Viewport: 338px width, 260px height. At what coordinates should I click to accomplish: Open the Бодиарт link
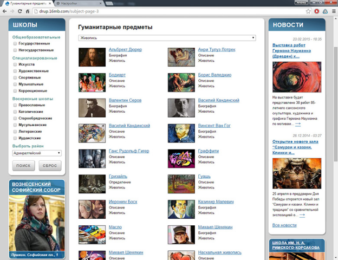coord(117,75)
